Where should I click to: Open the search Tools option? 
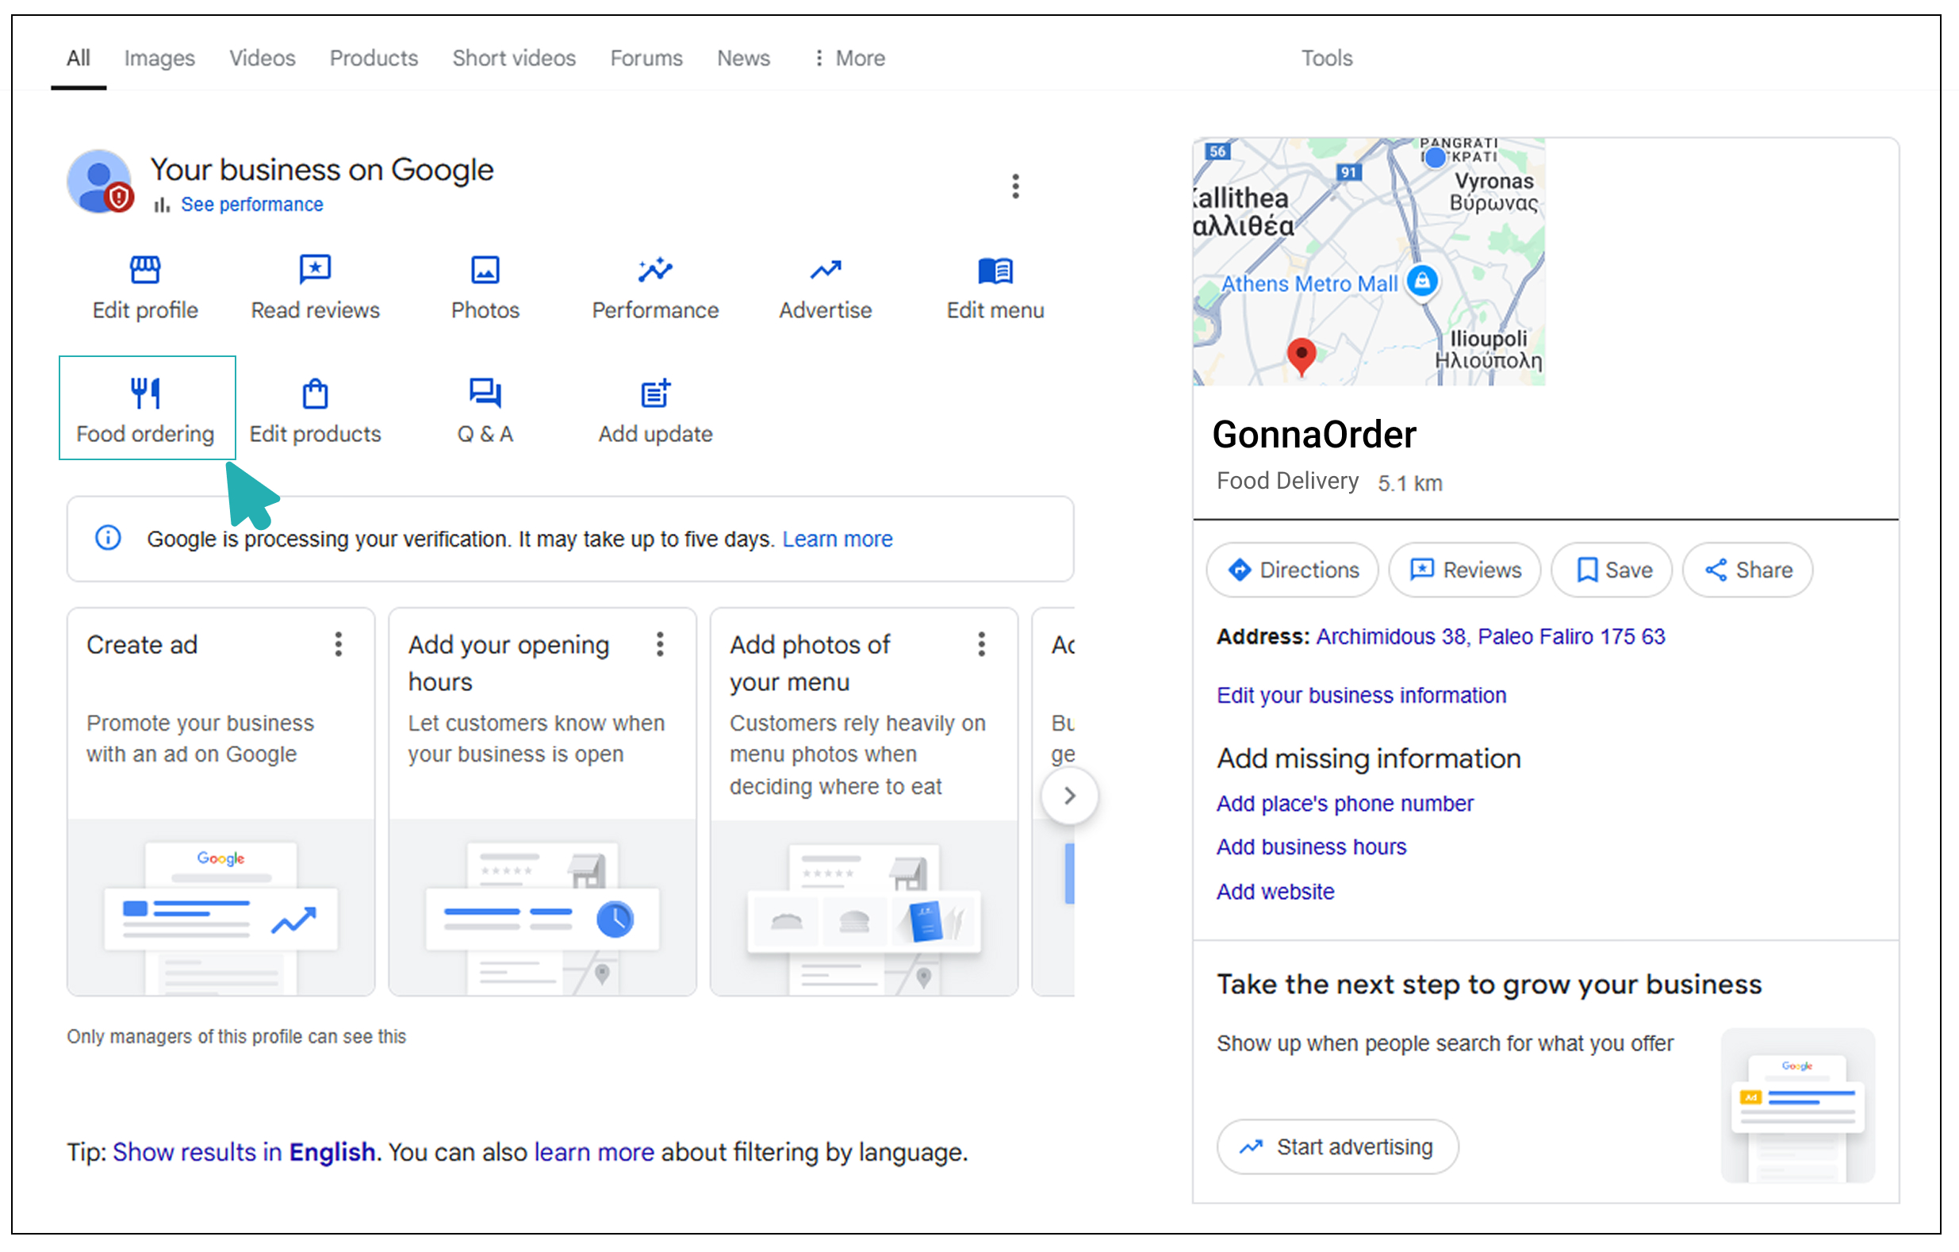click(1326, 58)
